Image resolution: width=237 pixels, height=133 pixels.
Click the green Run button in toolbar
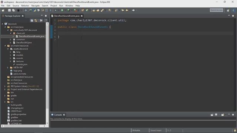point(62,10)
